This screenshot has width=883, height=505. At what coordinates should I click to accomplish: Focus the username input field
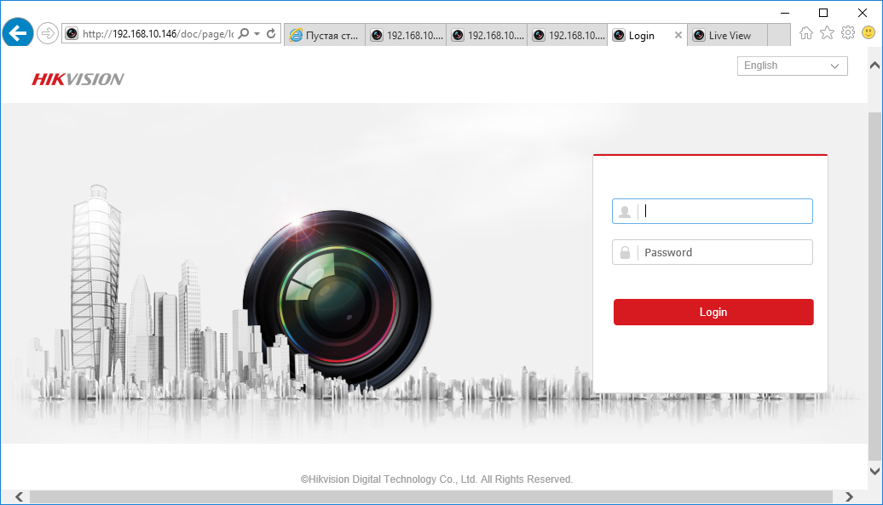coord(713,211)
